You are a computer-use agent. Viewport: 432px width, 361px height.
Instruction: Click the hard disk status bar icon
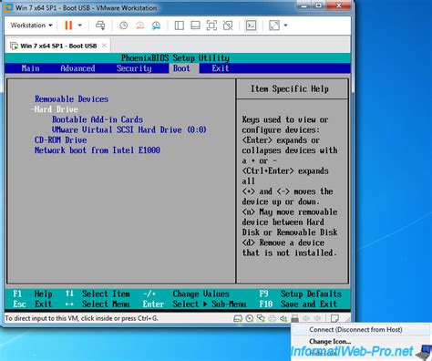tap(238, 318)
